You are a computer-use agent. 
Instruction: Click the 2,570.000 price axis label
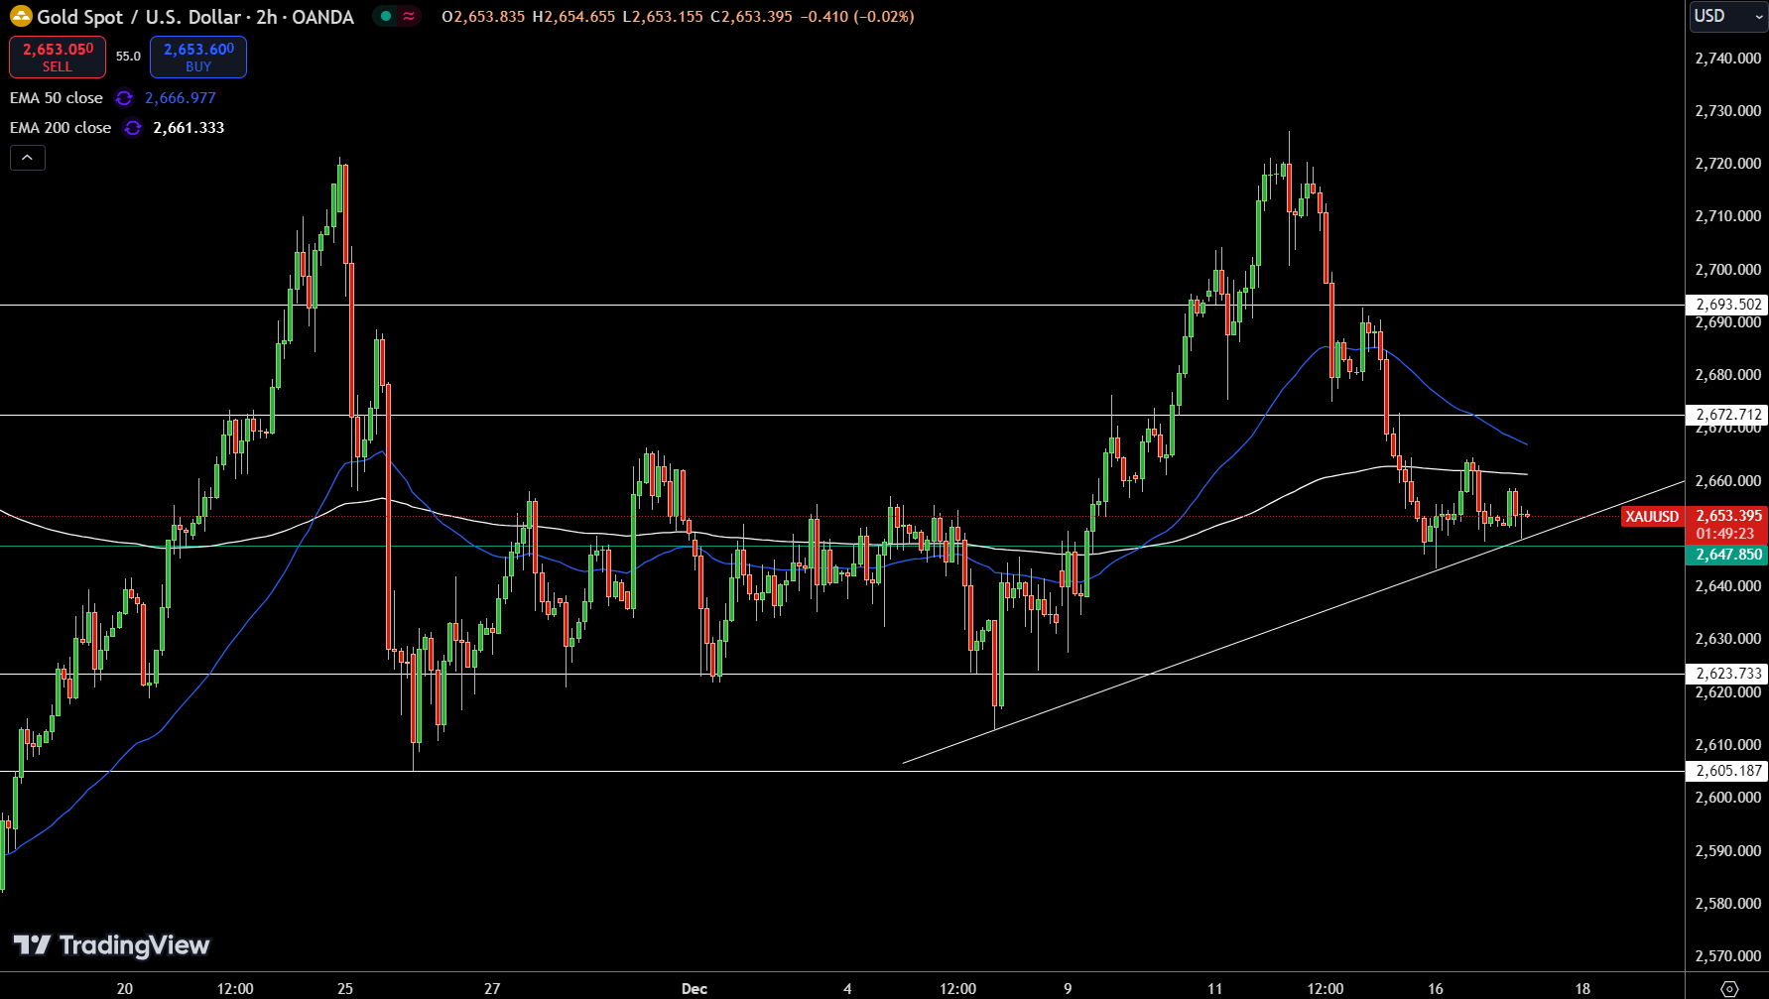(x=1728, y=956)
